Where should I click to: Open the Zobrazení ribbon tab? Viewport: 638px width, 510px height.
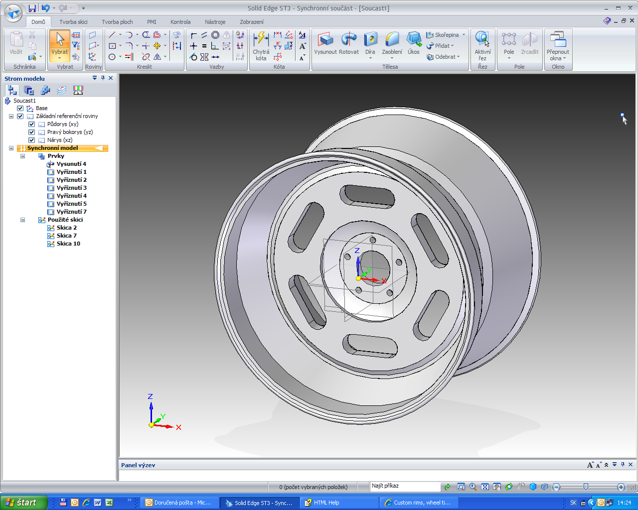(252, 22)
